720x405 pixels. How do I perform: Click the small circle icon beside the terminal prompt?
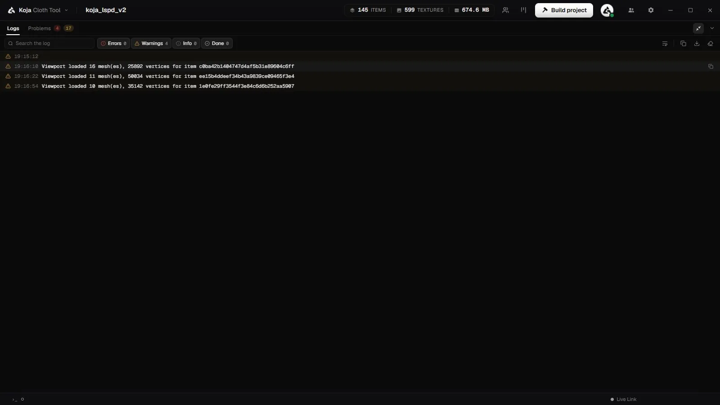(22, 399)
